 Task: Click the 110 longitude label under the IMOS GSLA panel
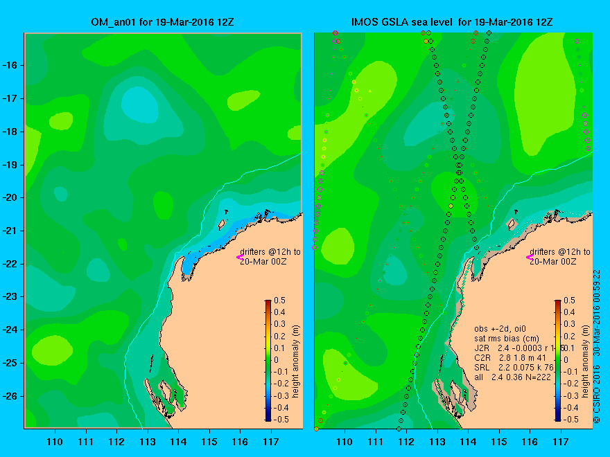click(x=345, y=442)
